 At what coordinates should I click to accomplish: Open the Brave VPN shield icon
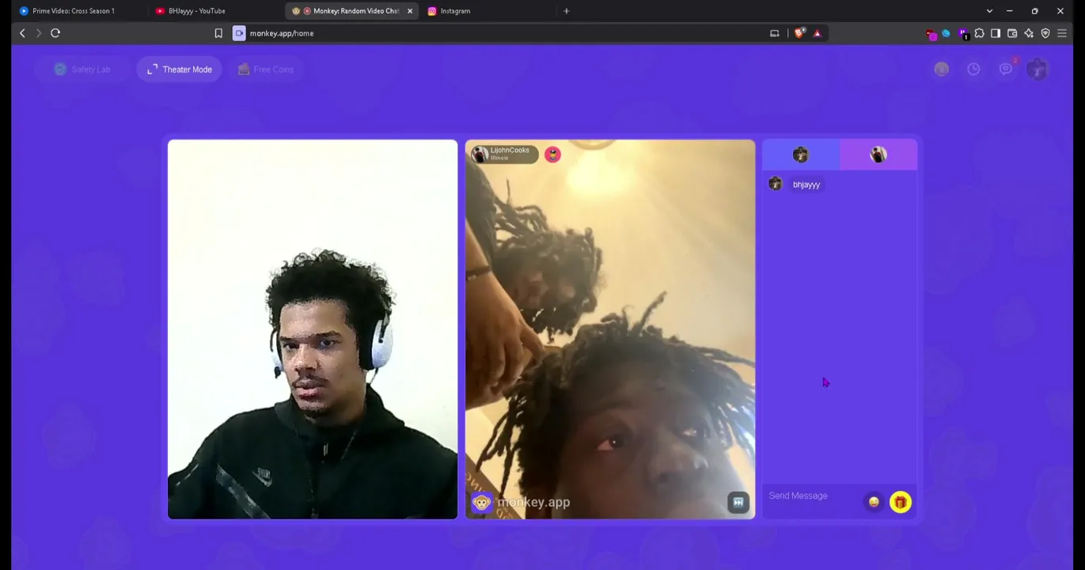[1045, 33]
